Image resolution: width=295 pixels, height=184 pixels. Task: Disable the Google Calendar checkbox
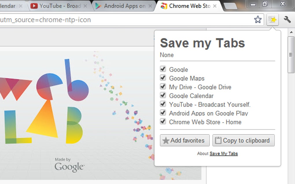pos(163,95)
